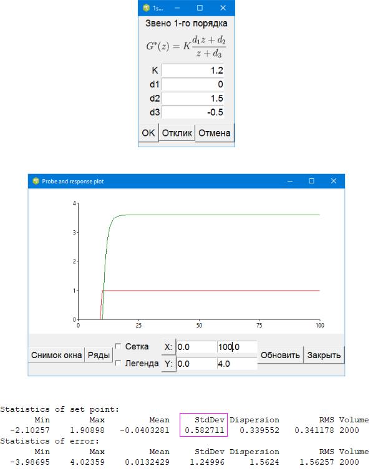Screen dimensions: 373x471
Task: Maximize the Probe and response plot window
Action: [311, 181]
